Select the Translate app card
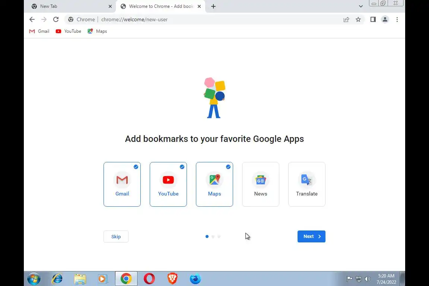The width and height of the screenshot is (429, 286). 307,184
